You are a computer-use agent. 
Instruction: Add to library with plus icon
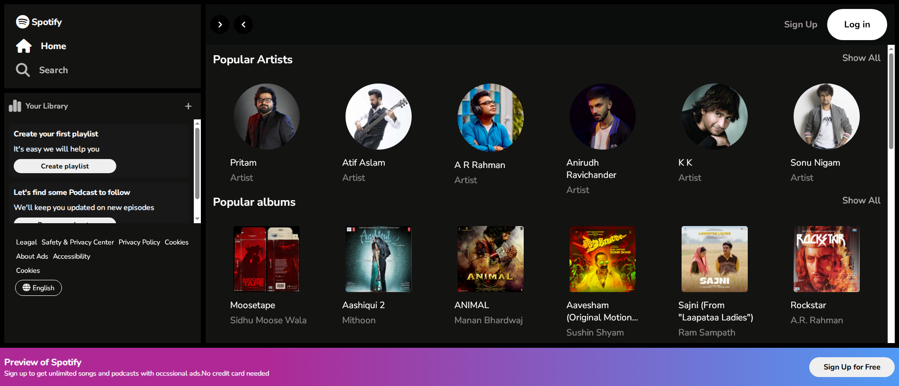pos(188,106)
